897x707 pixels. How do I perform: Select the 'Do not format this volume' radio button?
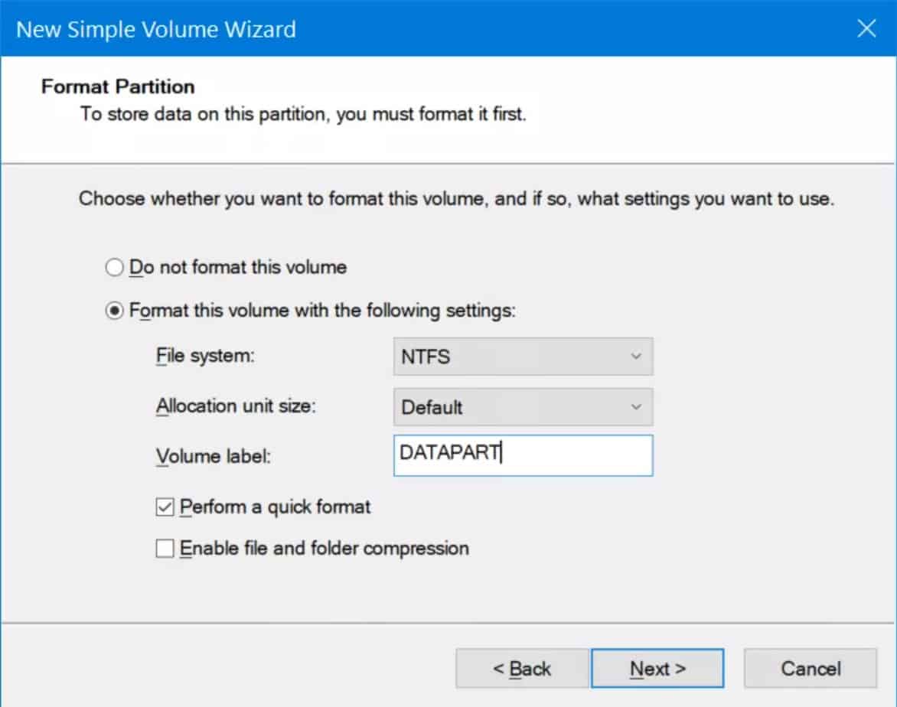point(114,267)
